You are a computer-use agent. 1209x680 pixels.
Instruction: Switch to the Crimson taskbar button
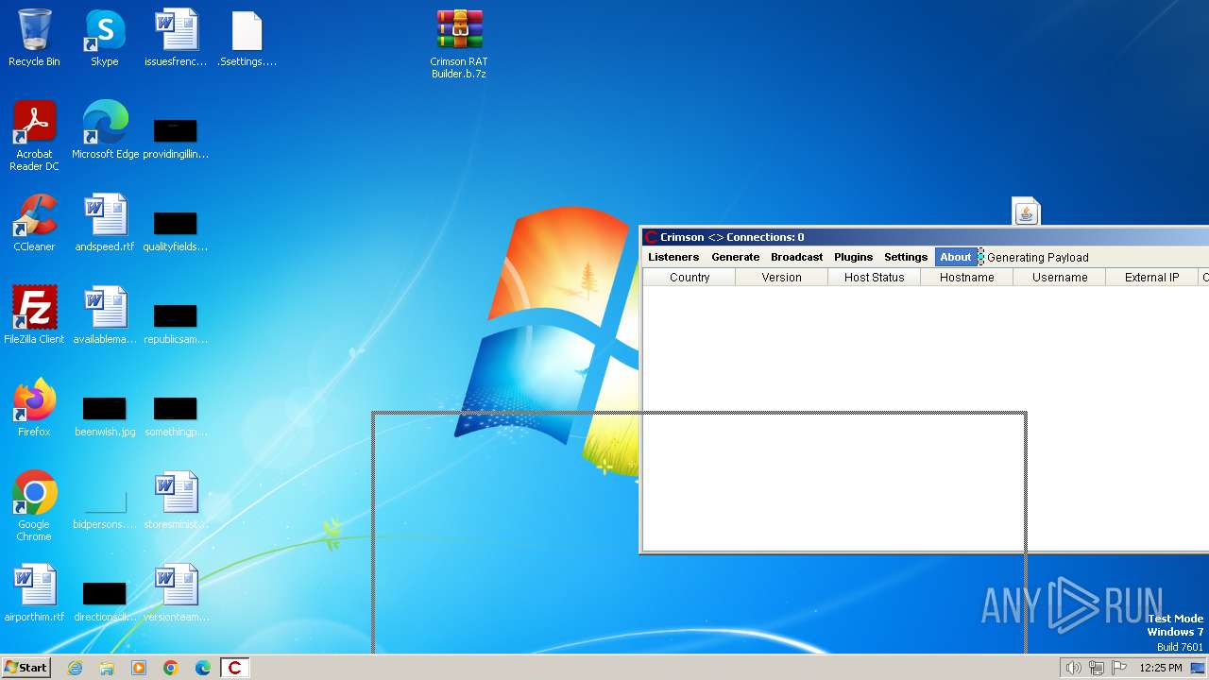235,668
